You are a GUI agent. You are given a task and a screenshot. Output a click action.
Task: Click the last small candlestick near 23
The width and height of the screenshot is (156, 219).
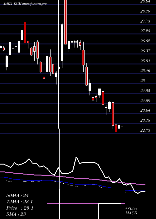[122, 126]
